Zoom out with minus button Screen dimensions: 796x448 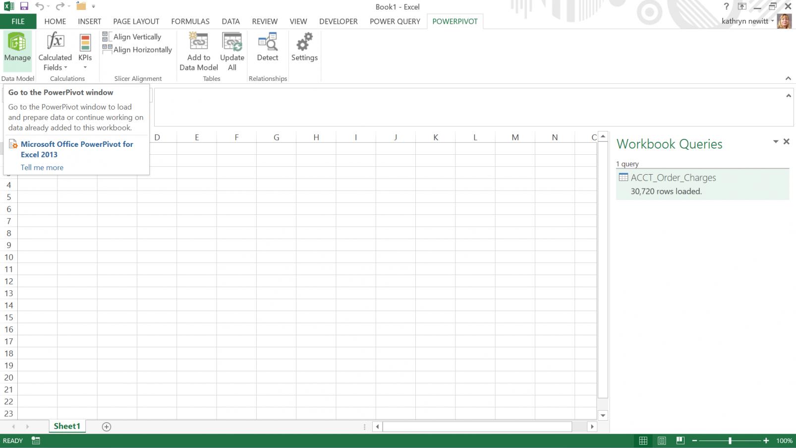(x=695, y=441)
